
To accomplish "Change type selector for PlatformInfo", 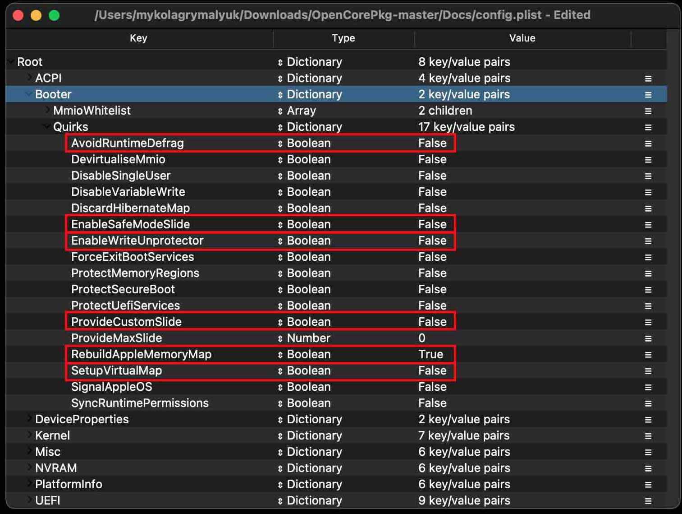I will (x=280, y=485).
